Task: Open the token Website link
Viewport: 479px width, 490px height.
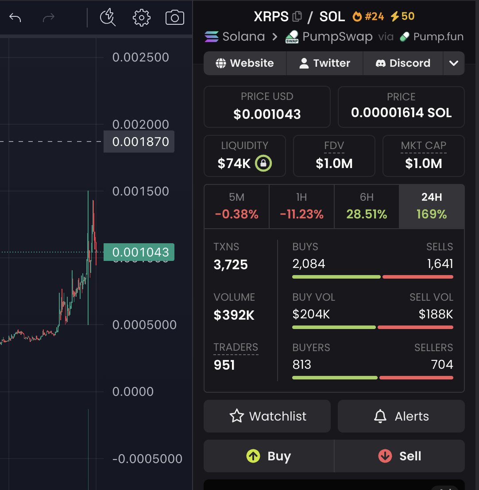Action: click(245, 63)
